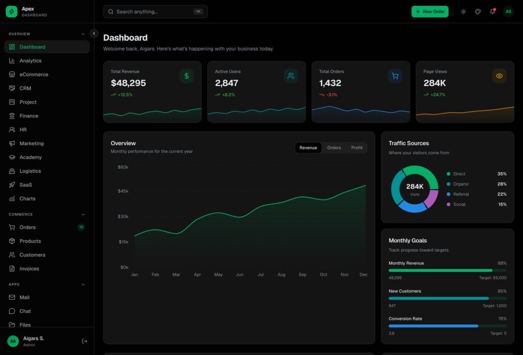The width and height of the screenshot is (523, 355).
Task: Click the Project board icon
Action: [x=12, y=102]
